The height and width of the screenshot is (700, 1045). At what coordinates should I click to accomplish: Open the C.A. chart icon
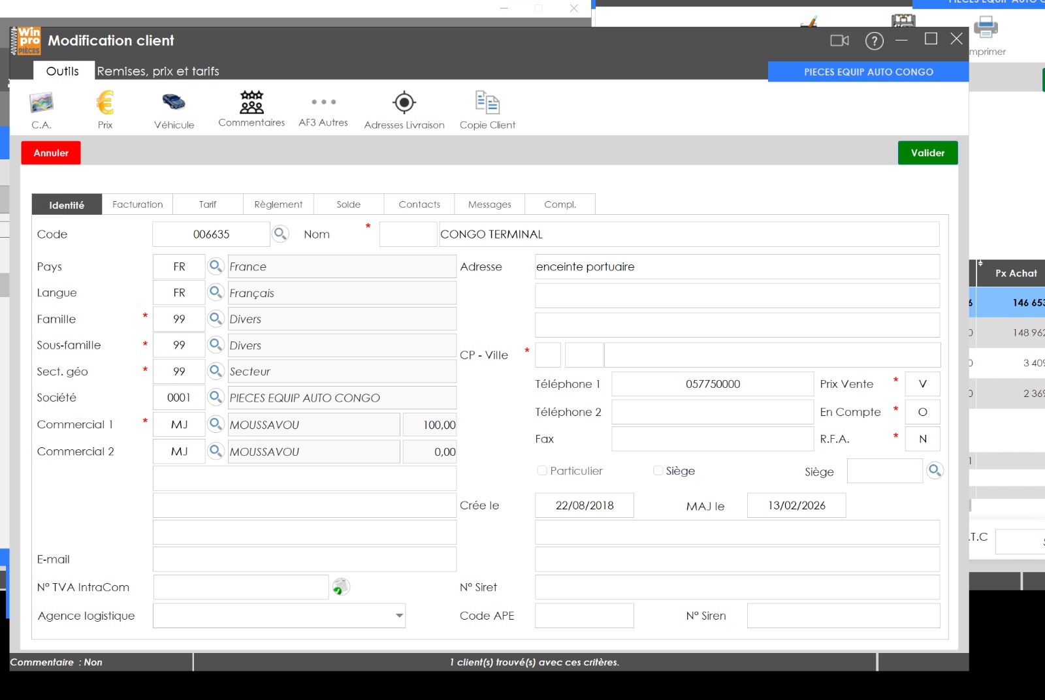(x=41, y=103)
